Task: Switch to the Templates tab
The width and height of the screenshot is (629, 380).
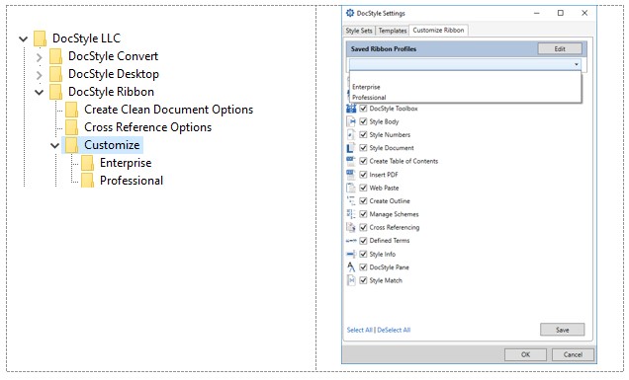Action: pyautogui.click(x=393, y=31)
